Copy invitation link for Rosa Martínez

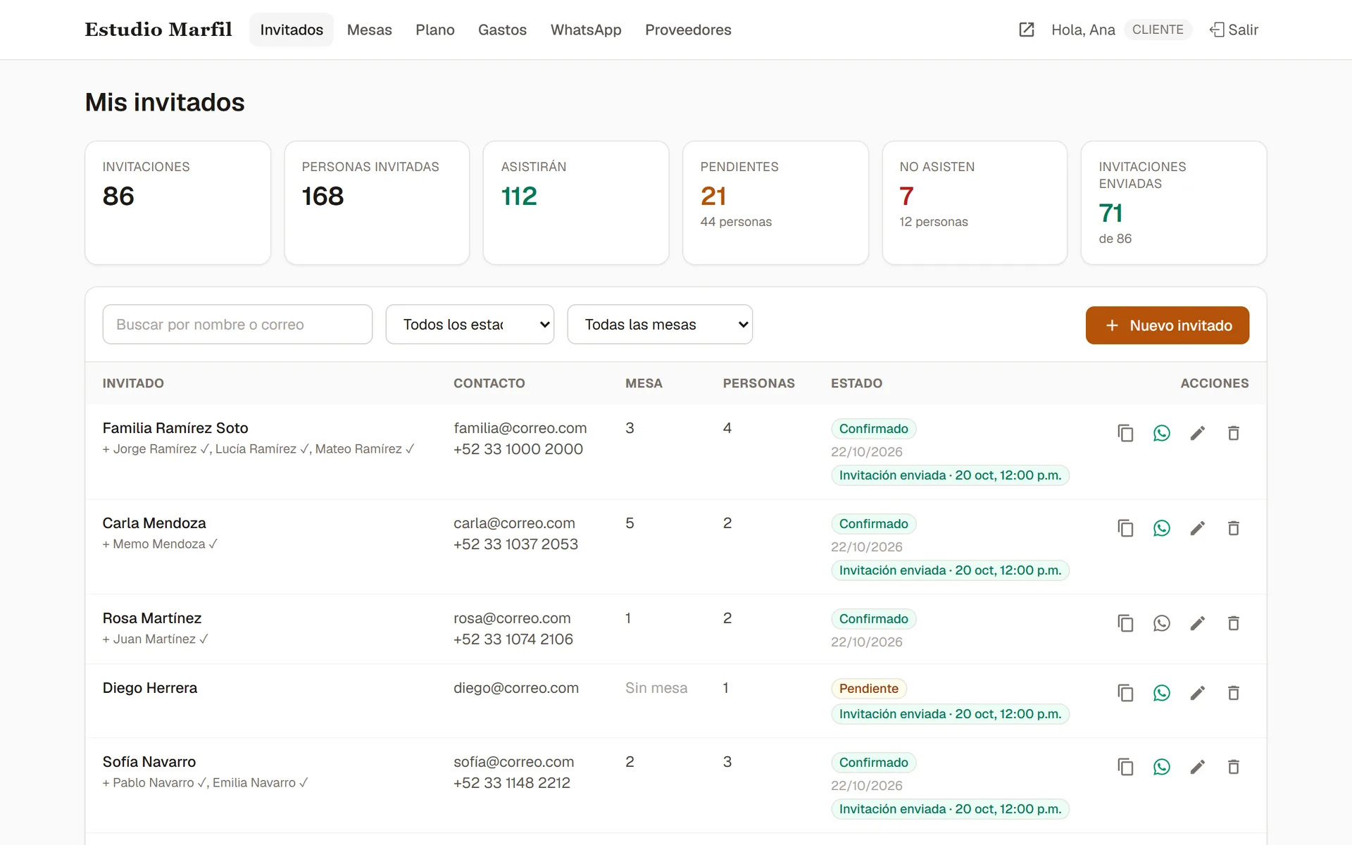point(1125,623)
